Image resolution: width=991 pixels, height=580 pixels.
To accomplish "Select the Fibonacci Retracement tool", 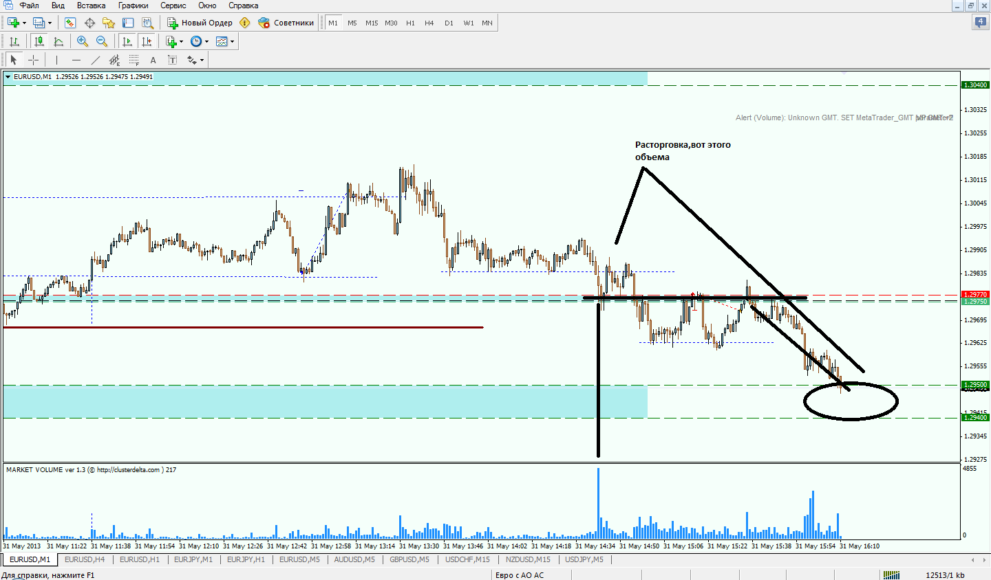I will (134, 60).
